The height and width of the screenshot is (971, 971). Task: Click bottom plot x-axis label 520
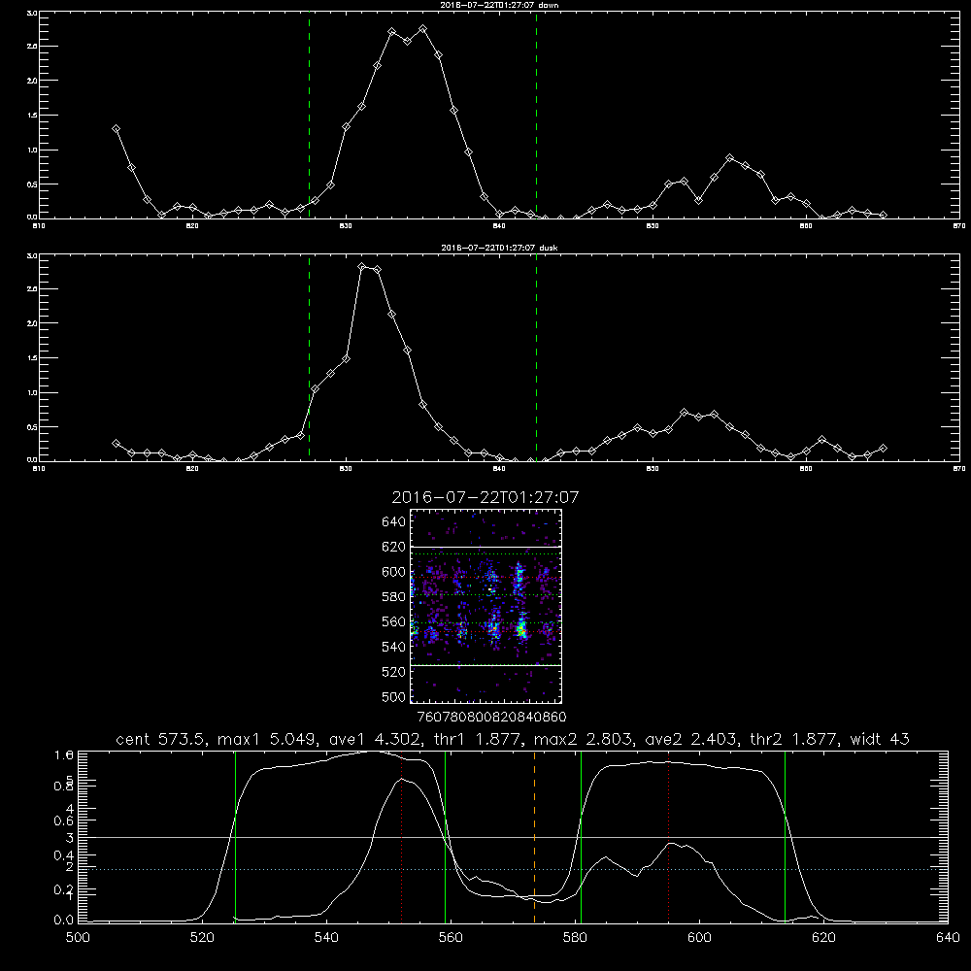pos(202,938)
